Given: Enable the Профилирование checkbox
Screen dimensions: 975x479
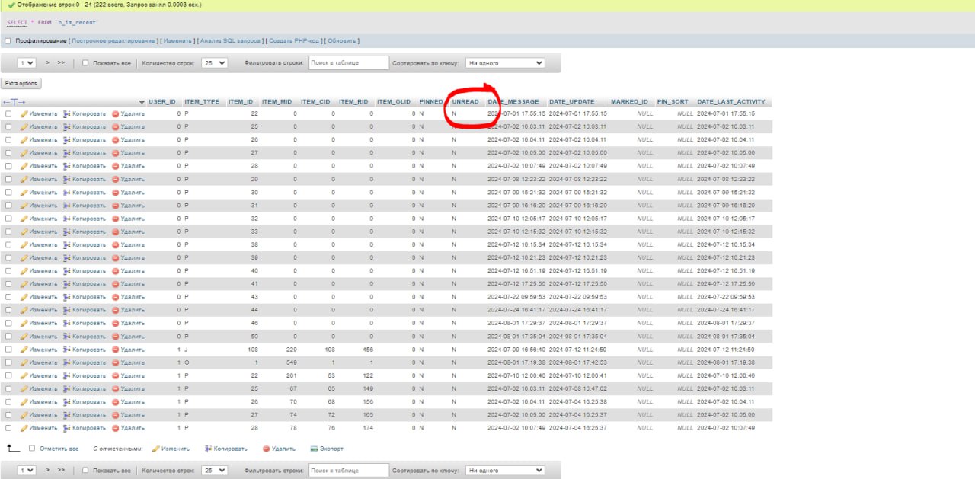Looking at the screenshot, I should [x=8, y=41].
